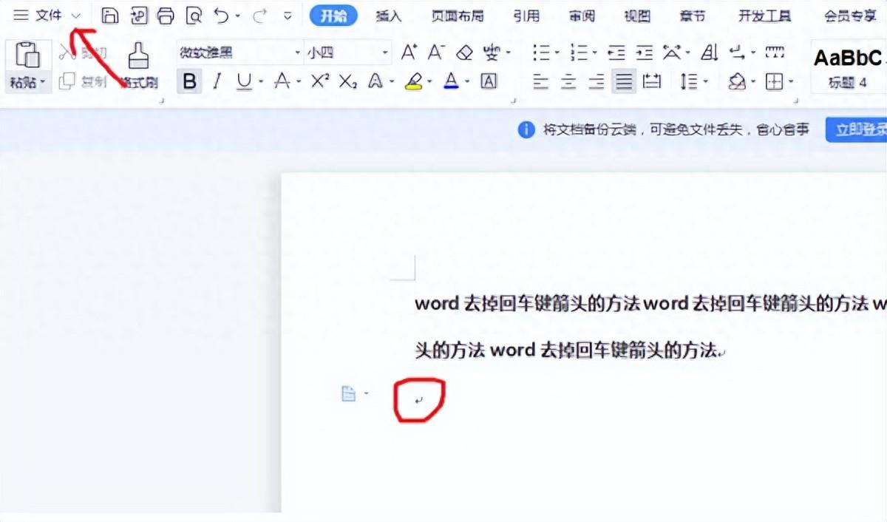This screenshot has width=887, height=522.
Task: Click the Superscript X² icon
Action: [319, 81]
